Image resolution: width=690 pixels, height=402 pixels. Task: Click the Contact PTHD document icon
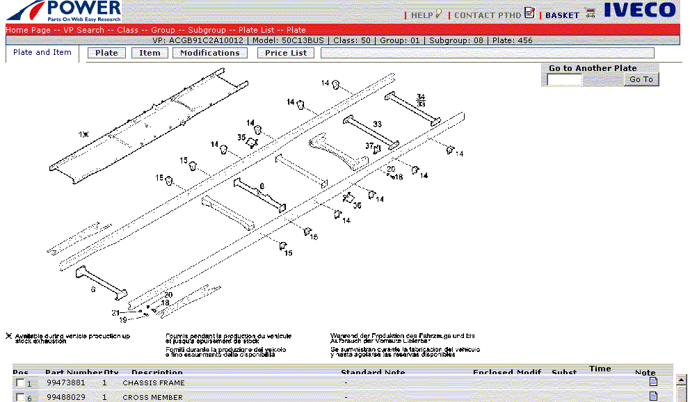(x=530, y=13)
